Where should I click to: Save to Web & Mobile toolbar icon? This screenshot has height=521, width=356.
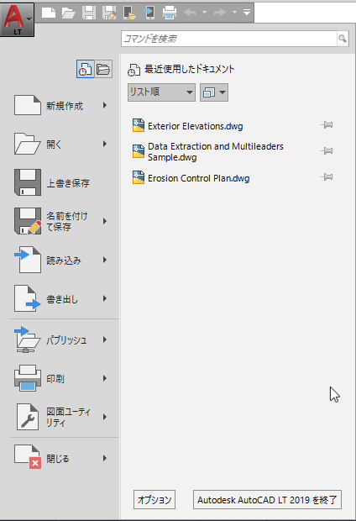149,13
